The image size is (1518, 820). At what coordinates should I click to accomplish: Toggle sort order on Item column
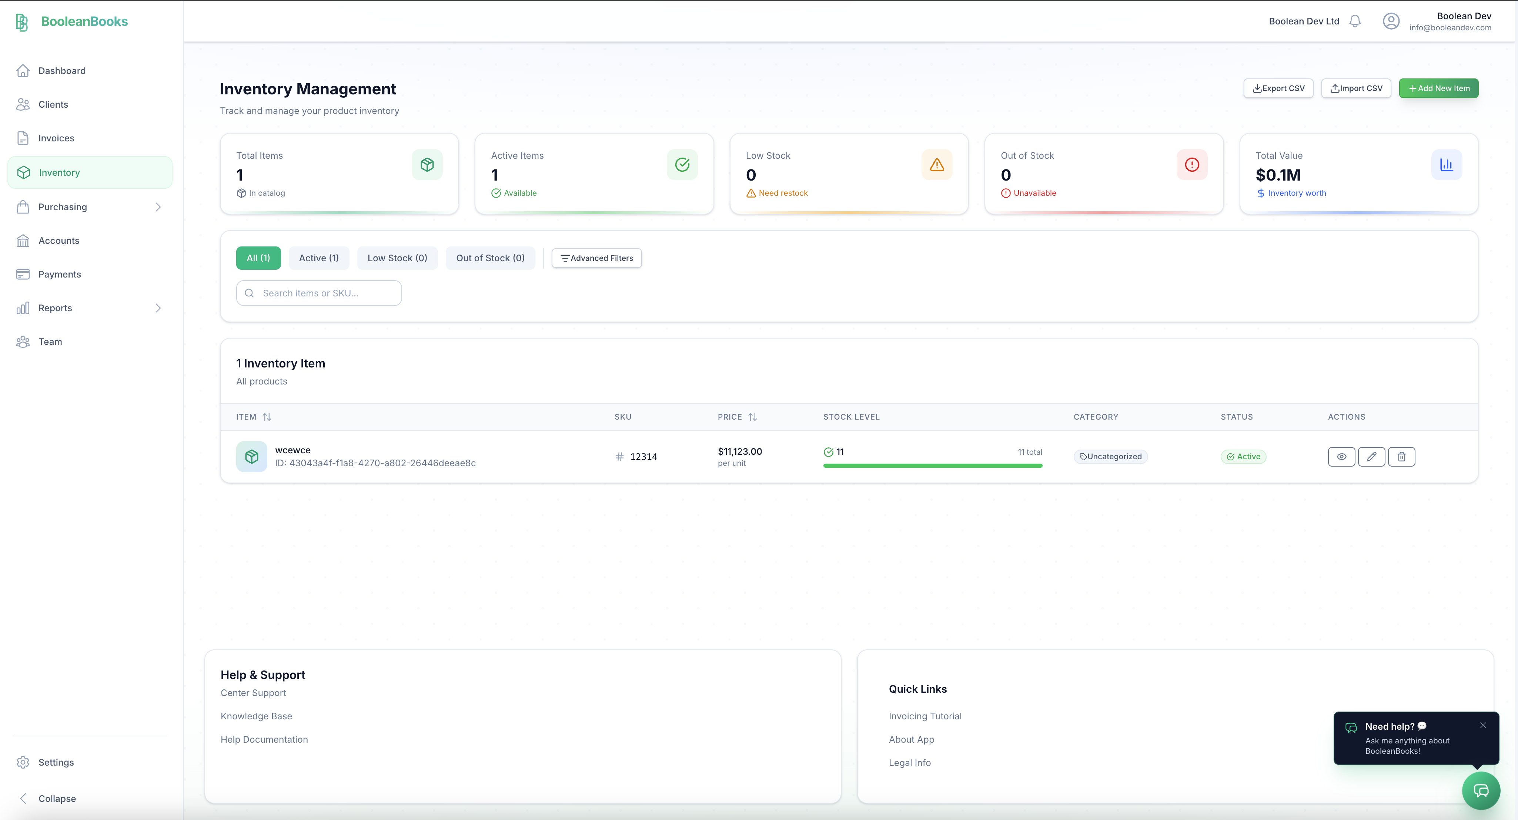tap(267, 417)
